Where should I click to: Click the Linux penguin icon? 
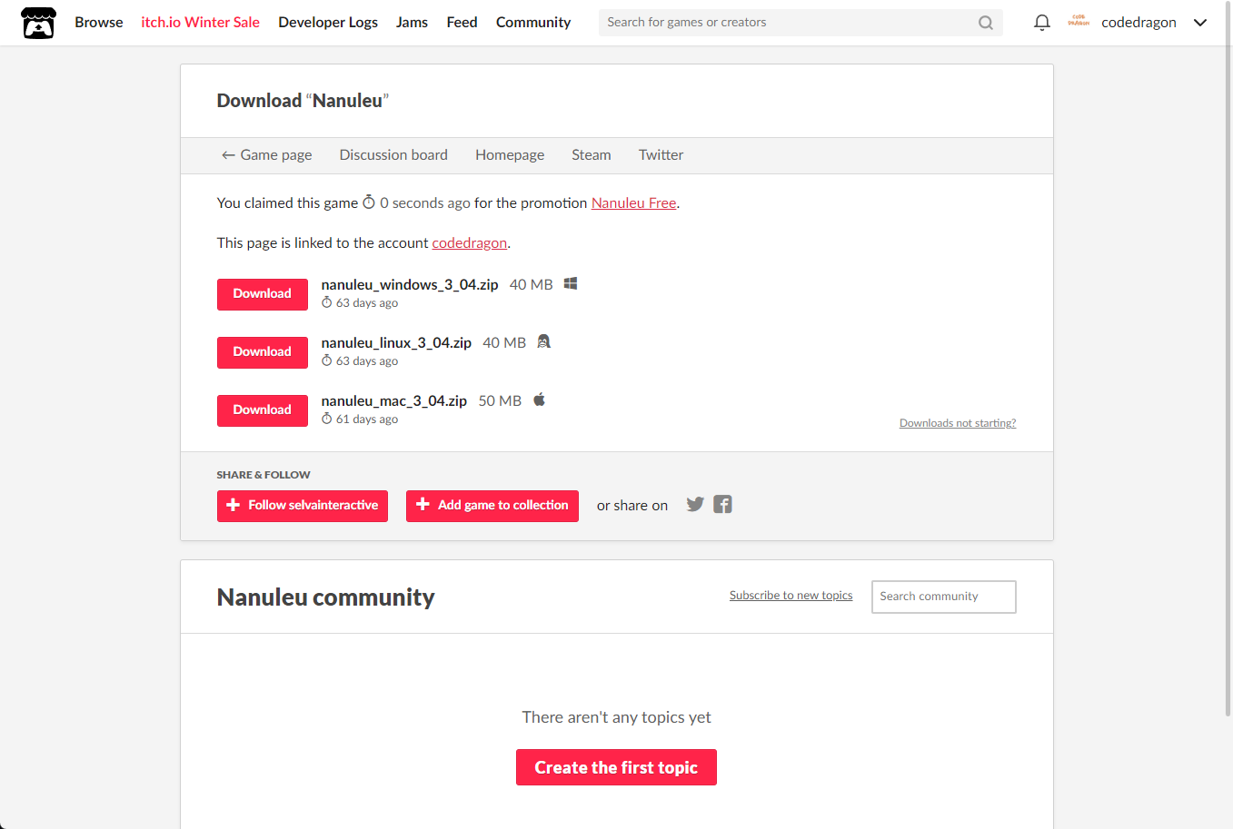tap(543, 341)
